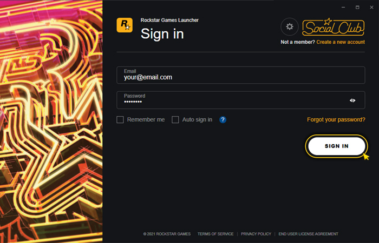Image resolution: width=379 pixels, height=243 pixels.
Task: Tick the Auto sign in checkbox
Action: pyautogui.click(x=175, y=119)
